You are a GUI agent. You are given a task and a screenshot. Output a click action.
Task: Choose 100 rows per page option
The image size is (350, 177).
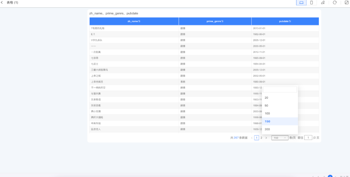coord(280,113)
